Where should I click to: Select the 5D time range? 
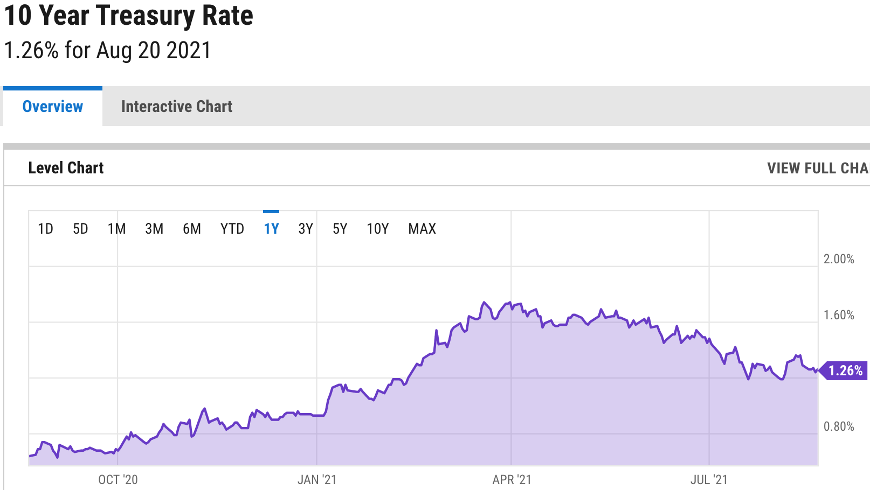[81, 228]
